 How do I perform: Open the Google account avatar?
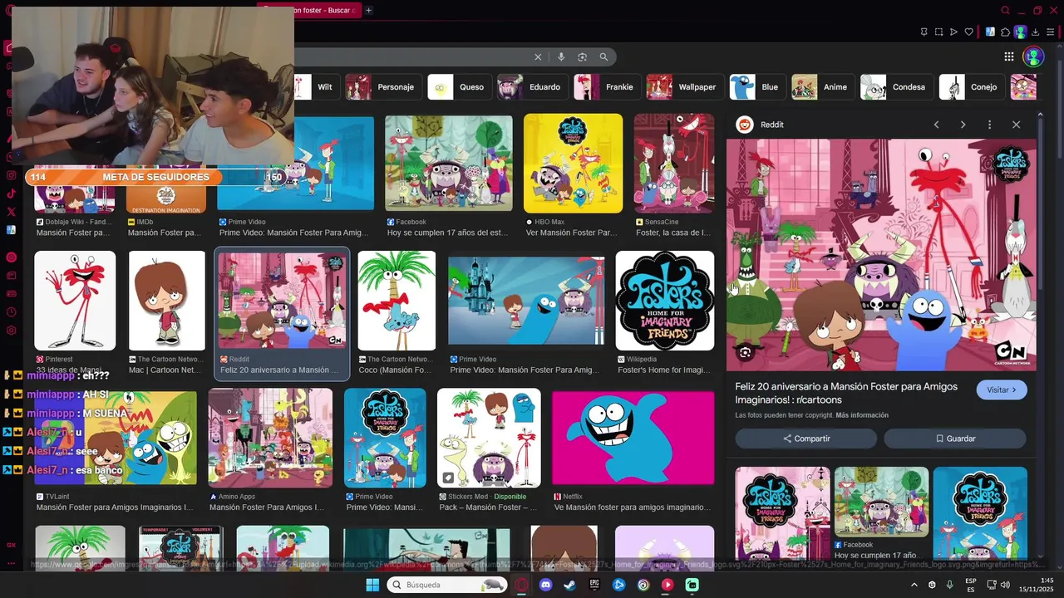coord(1033,56)
